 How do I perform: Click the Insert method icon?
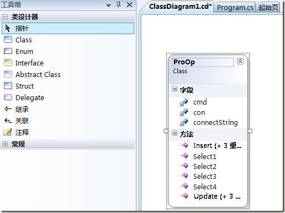pos(184,145)
